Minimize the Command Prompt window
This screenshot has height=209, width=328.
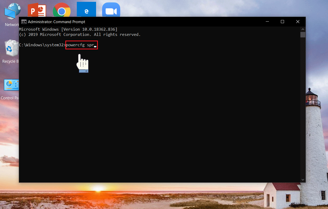click(x=267, y=22)
